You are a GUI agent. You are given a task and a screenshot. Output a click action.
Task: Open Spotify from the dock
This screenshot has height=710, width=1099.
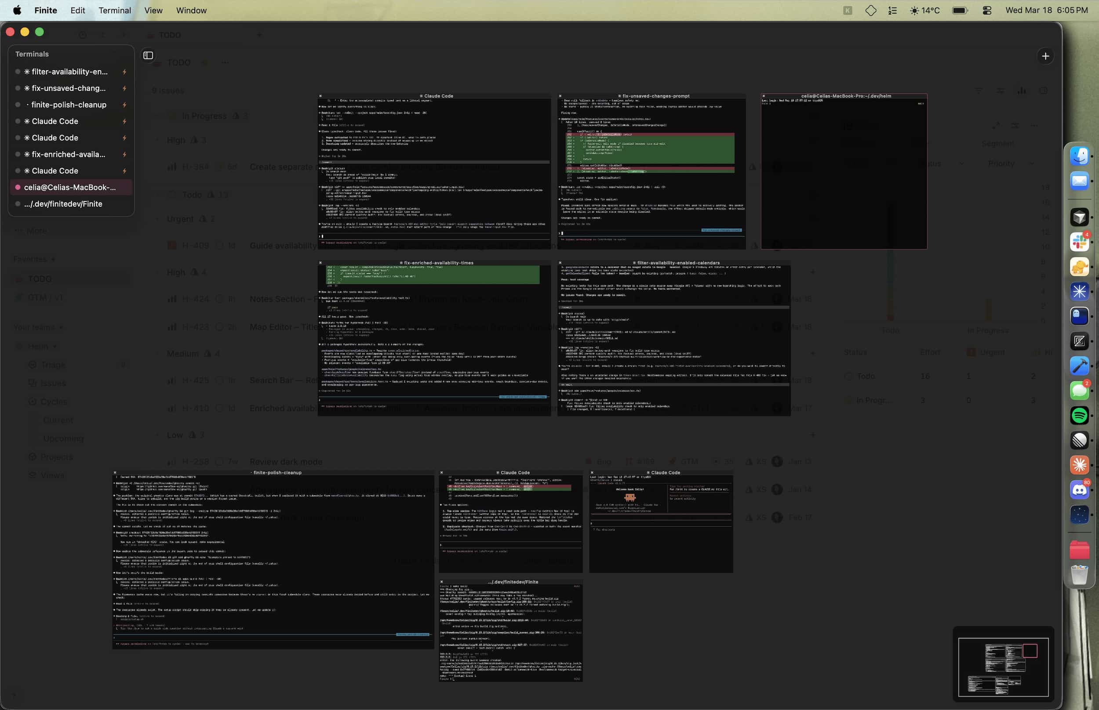coord(1079,415)
